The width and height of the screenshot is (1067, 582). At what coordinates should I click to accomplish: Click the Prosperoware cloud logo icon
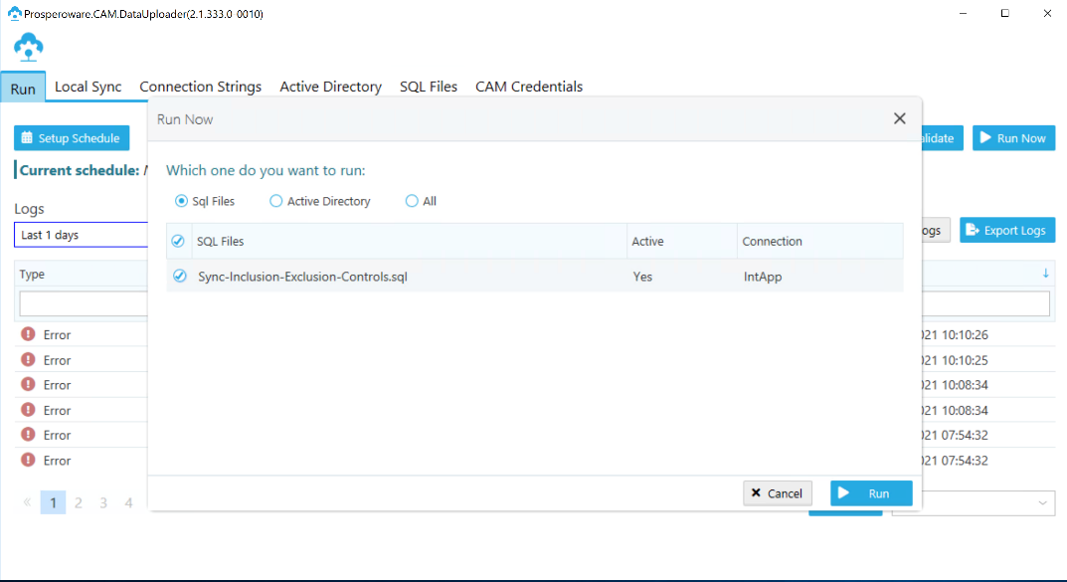(x=29, y=48)
